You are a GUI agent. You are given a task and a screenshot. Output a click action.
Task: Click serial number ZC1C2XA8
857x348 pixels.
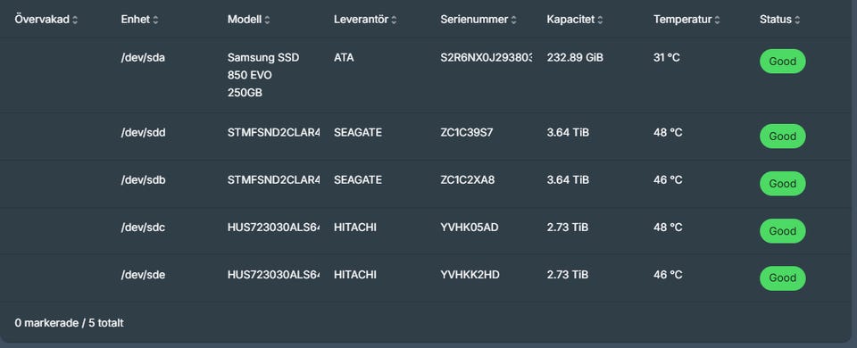coord(468,180)
